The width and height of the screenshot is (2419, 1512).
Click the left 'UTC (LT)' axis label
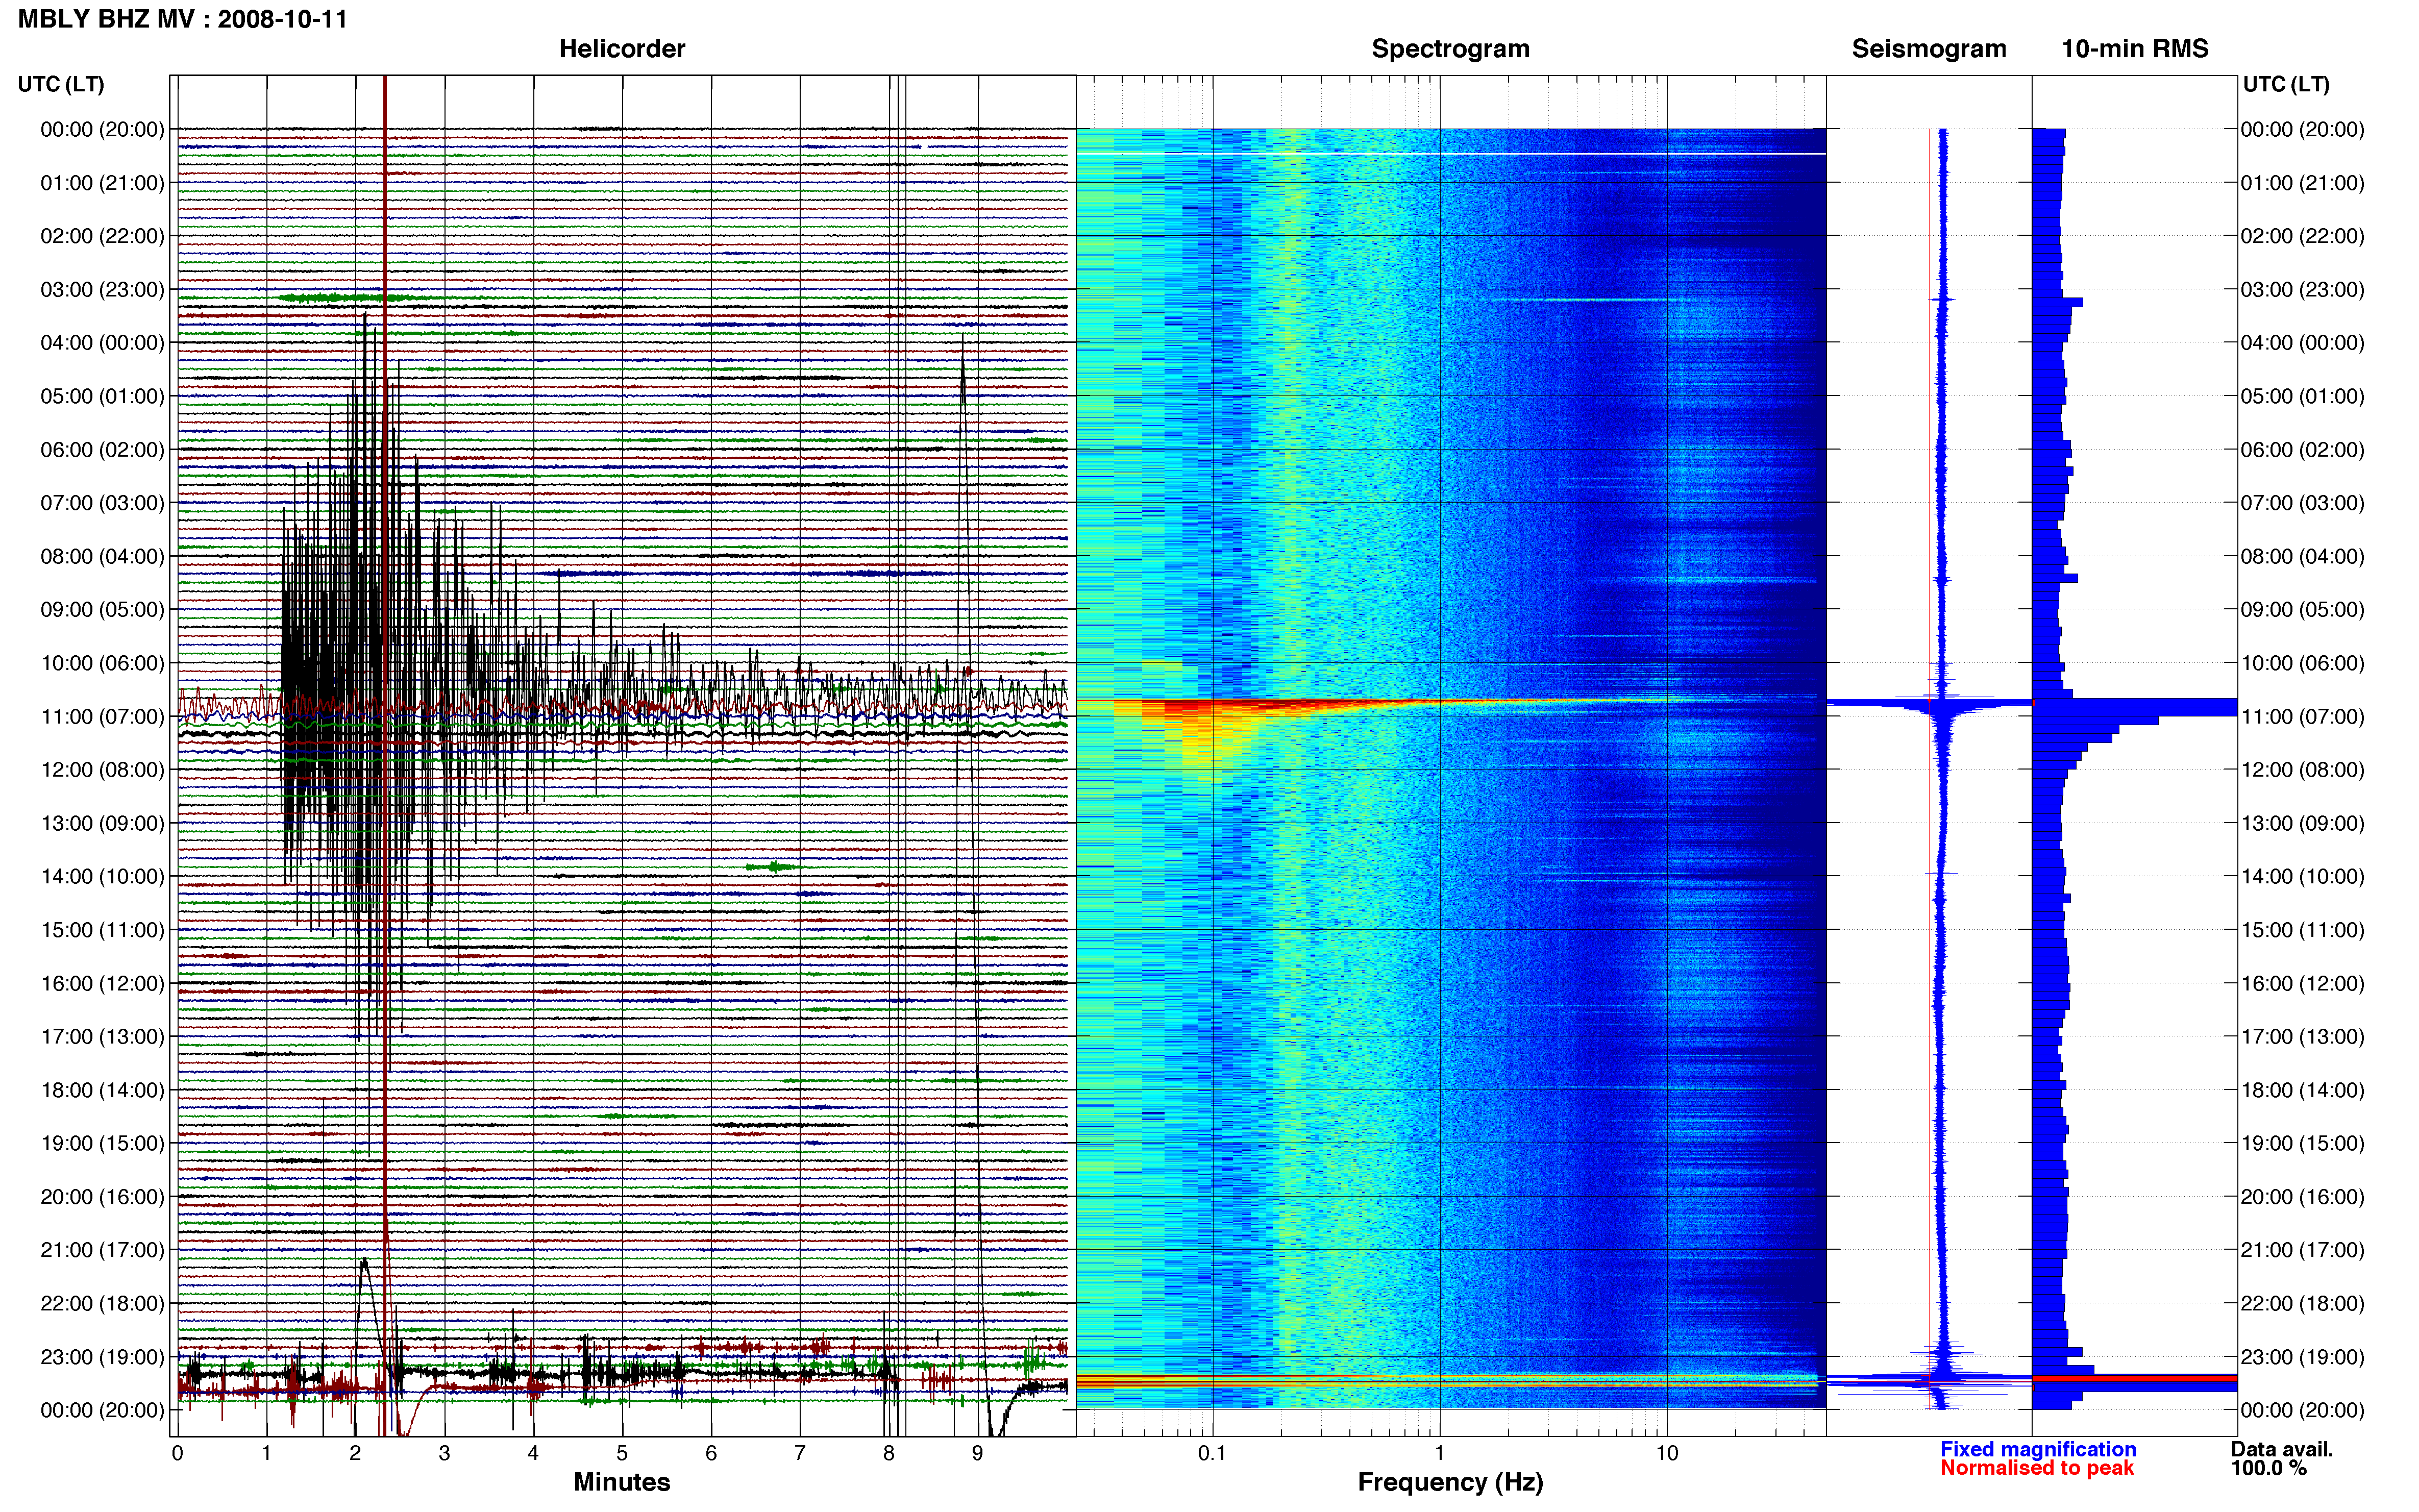click(61, 84)
